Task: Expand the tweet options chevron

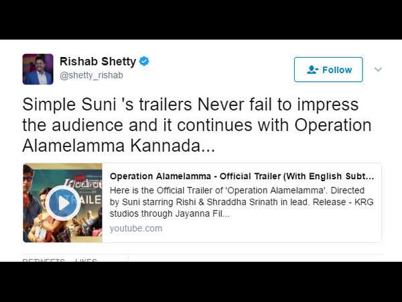Action: (x=378, y=69)
